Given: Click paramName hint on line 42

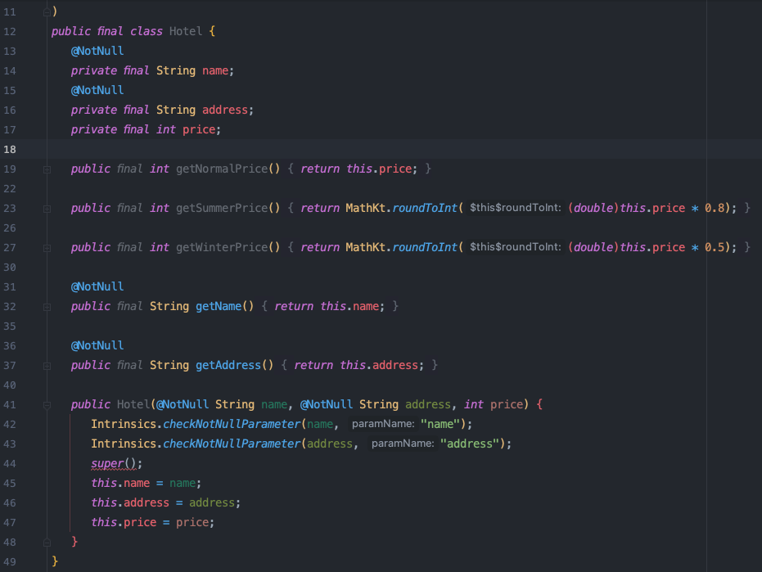Looking at the screenshot, I should [x=383, y=424].
